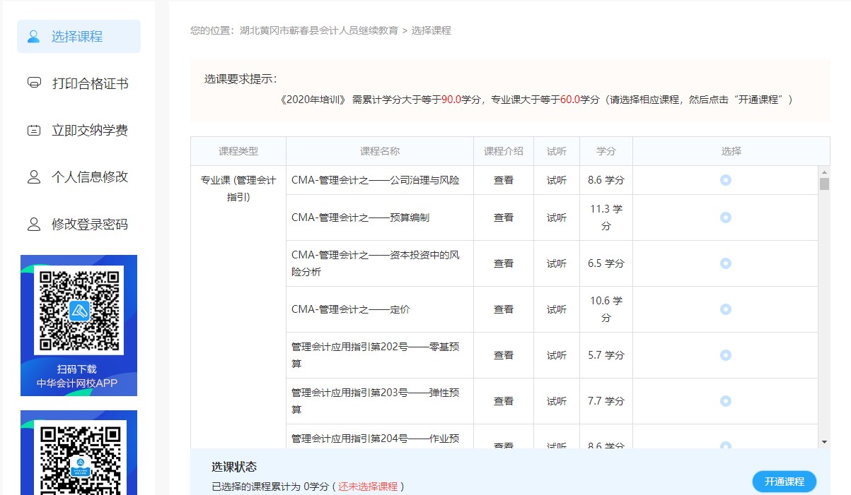Click 试听 for CMA 公司治理与风险
Image resolution: width=851 pixels, height=495 pixels.
click(557, 180)
